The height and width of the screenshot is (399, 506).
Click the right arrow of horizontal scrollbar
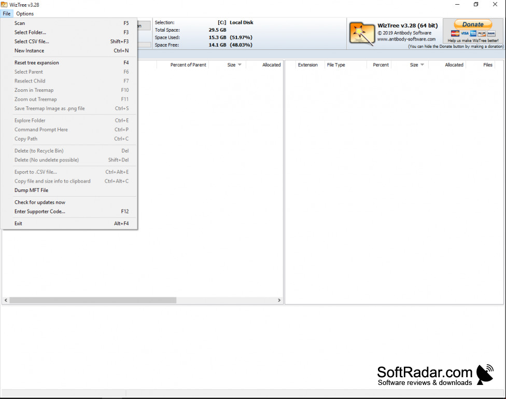pyautogui.click(x=279, y=300)
